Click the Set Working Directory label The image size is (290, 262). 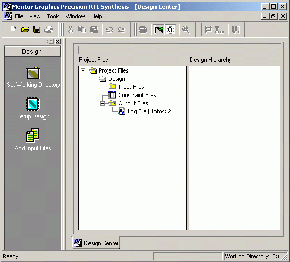(x=33, y=85)
